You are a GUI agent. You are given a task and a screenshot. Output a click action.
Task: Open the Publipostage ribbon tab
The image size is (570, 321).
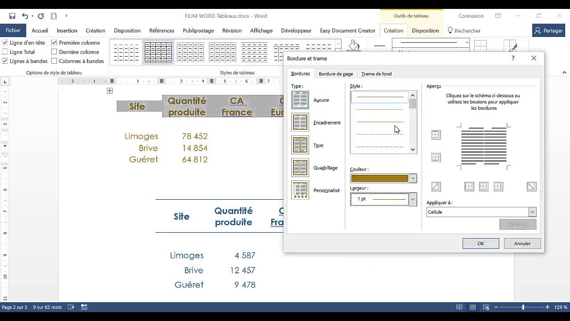[x=198, y=31]
